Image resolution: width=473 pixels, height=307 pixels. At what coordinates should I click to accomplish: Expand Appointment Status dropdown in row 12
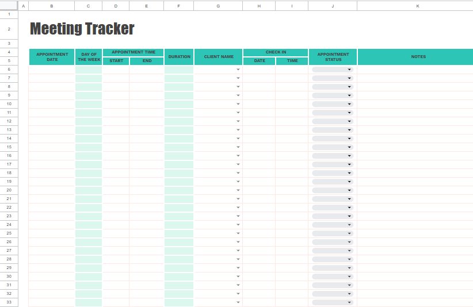click(333, 121)
